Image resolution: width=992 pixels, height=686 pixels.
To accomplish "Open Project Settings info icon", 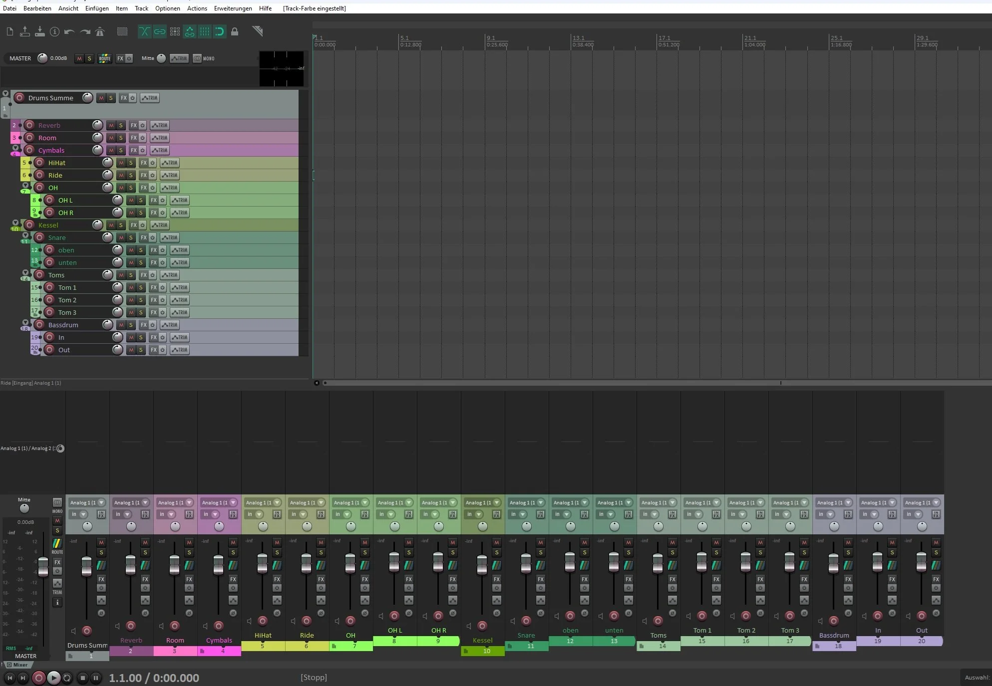I will tap(54, 32).
